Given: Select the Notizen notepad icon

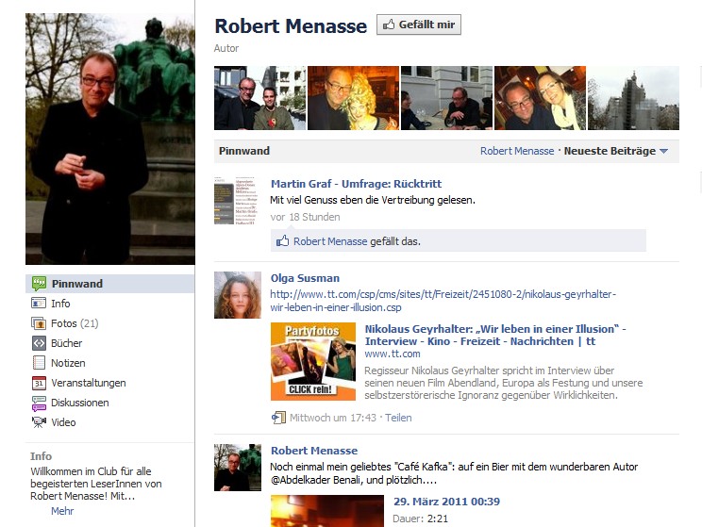Looking at the screenshot, I should pyautogui.click(x=39, y=363).
